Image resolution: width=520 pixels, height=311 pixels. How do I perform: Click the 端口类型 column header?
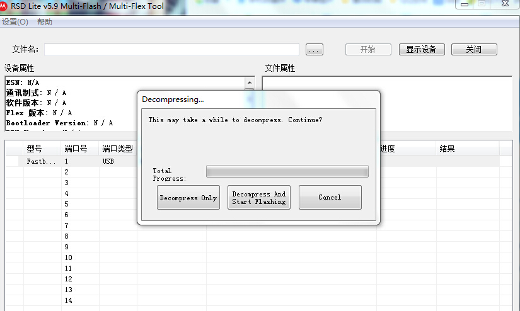[118, 149]
